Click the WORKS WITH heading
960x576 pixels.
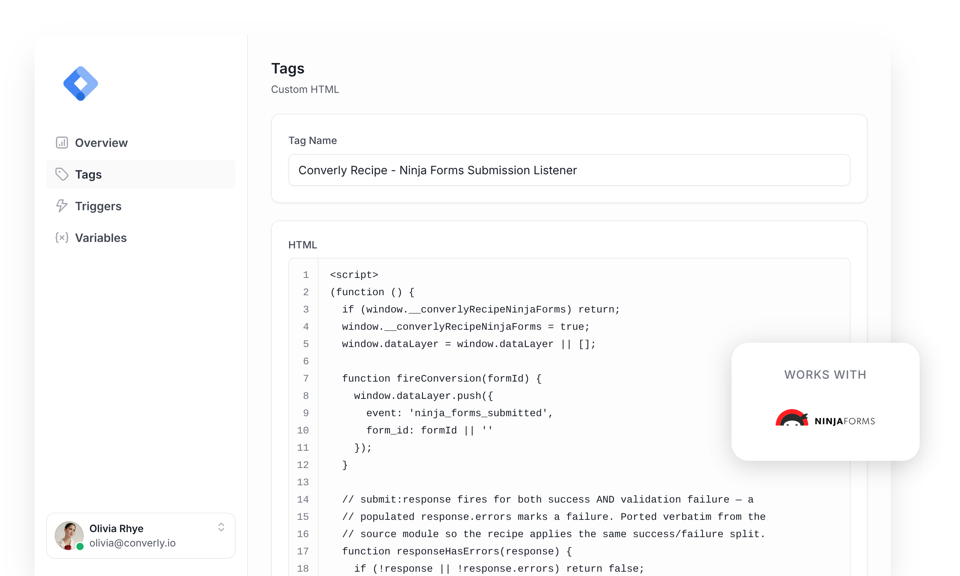coord(825,374)
